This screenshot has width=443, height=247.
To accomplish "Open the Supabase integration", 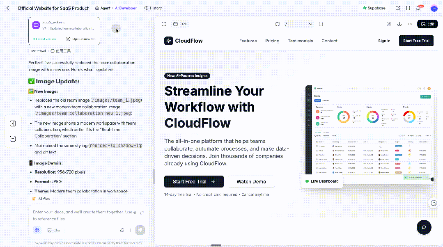I will (x=374, y=8).
